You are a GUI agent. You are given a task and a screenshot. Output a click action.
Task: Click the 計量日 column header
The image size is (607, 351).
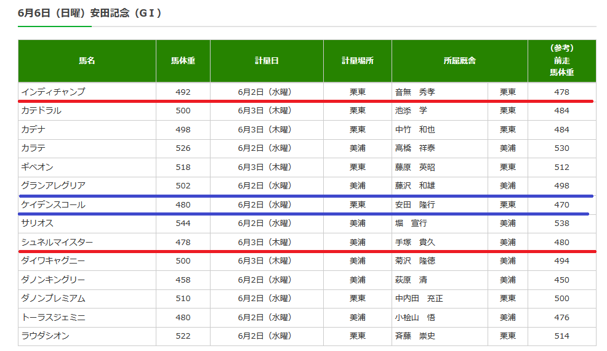(x=267, y=61)
